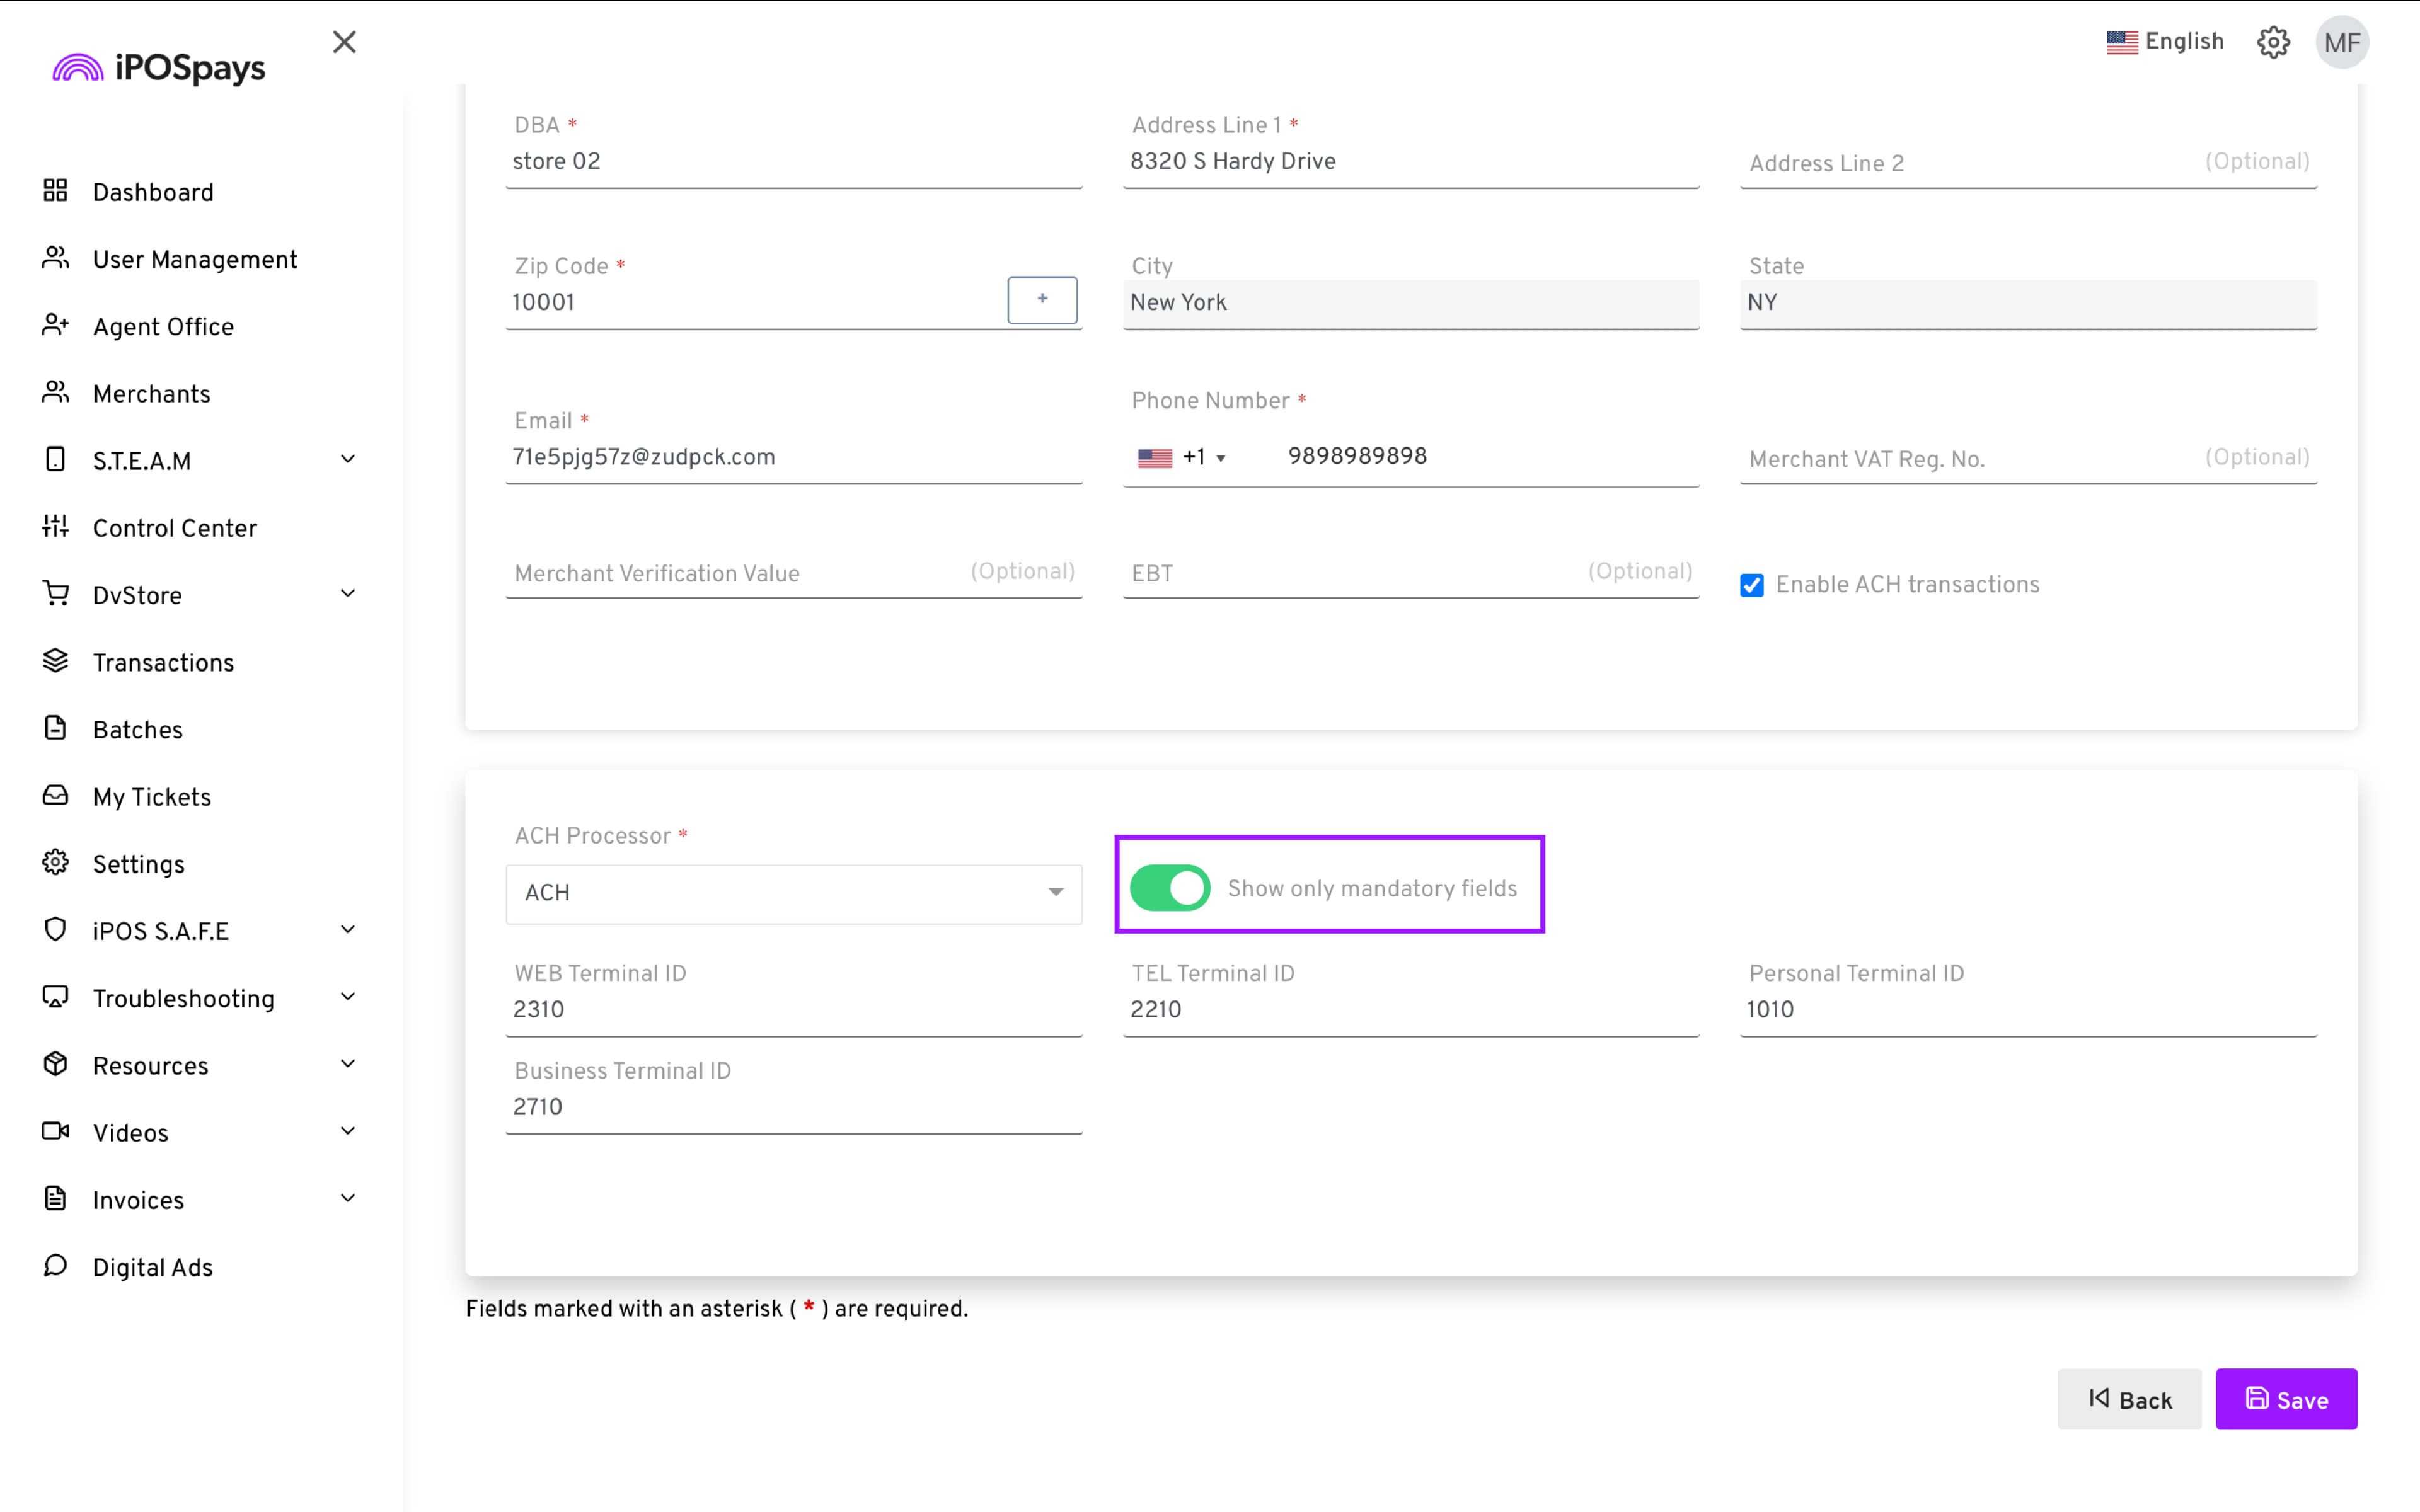Click the WEB Terminal ID field
The image size is (2420, 1512).
coord(793,1010)
